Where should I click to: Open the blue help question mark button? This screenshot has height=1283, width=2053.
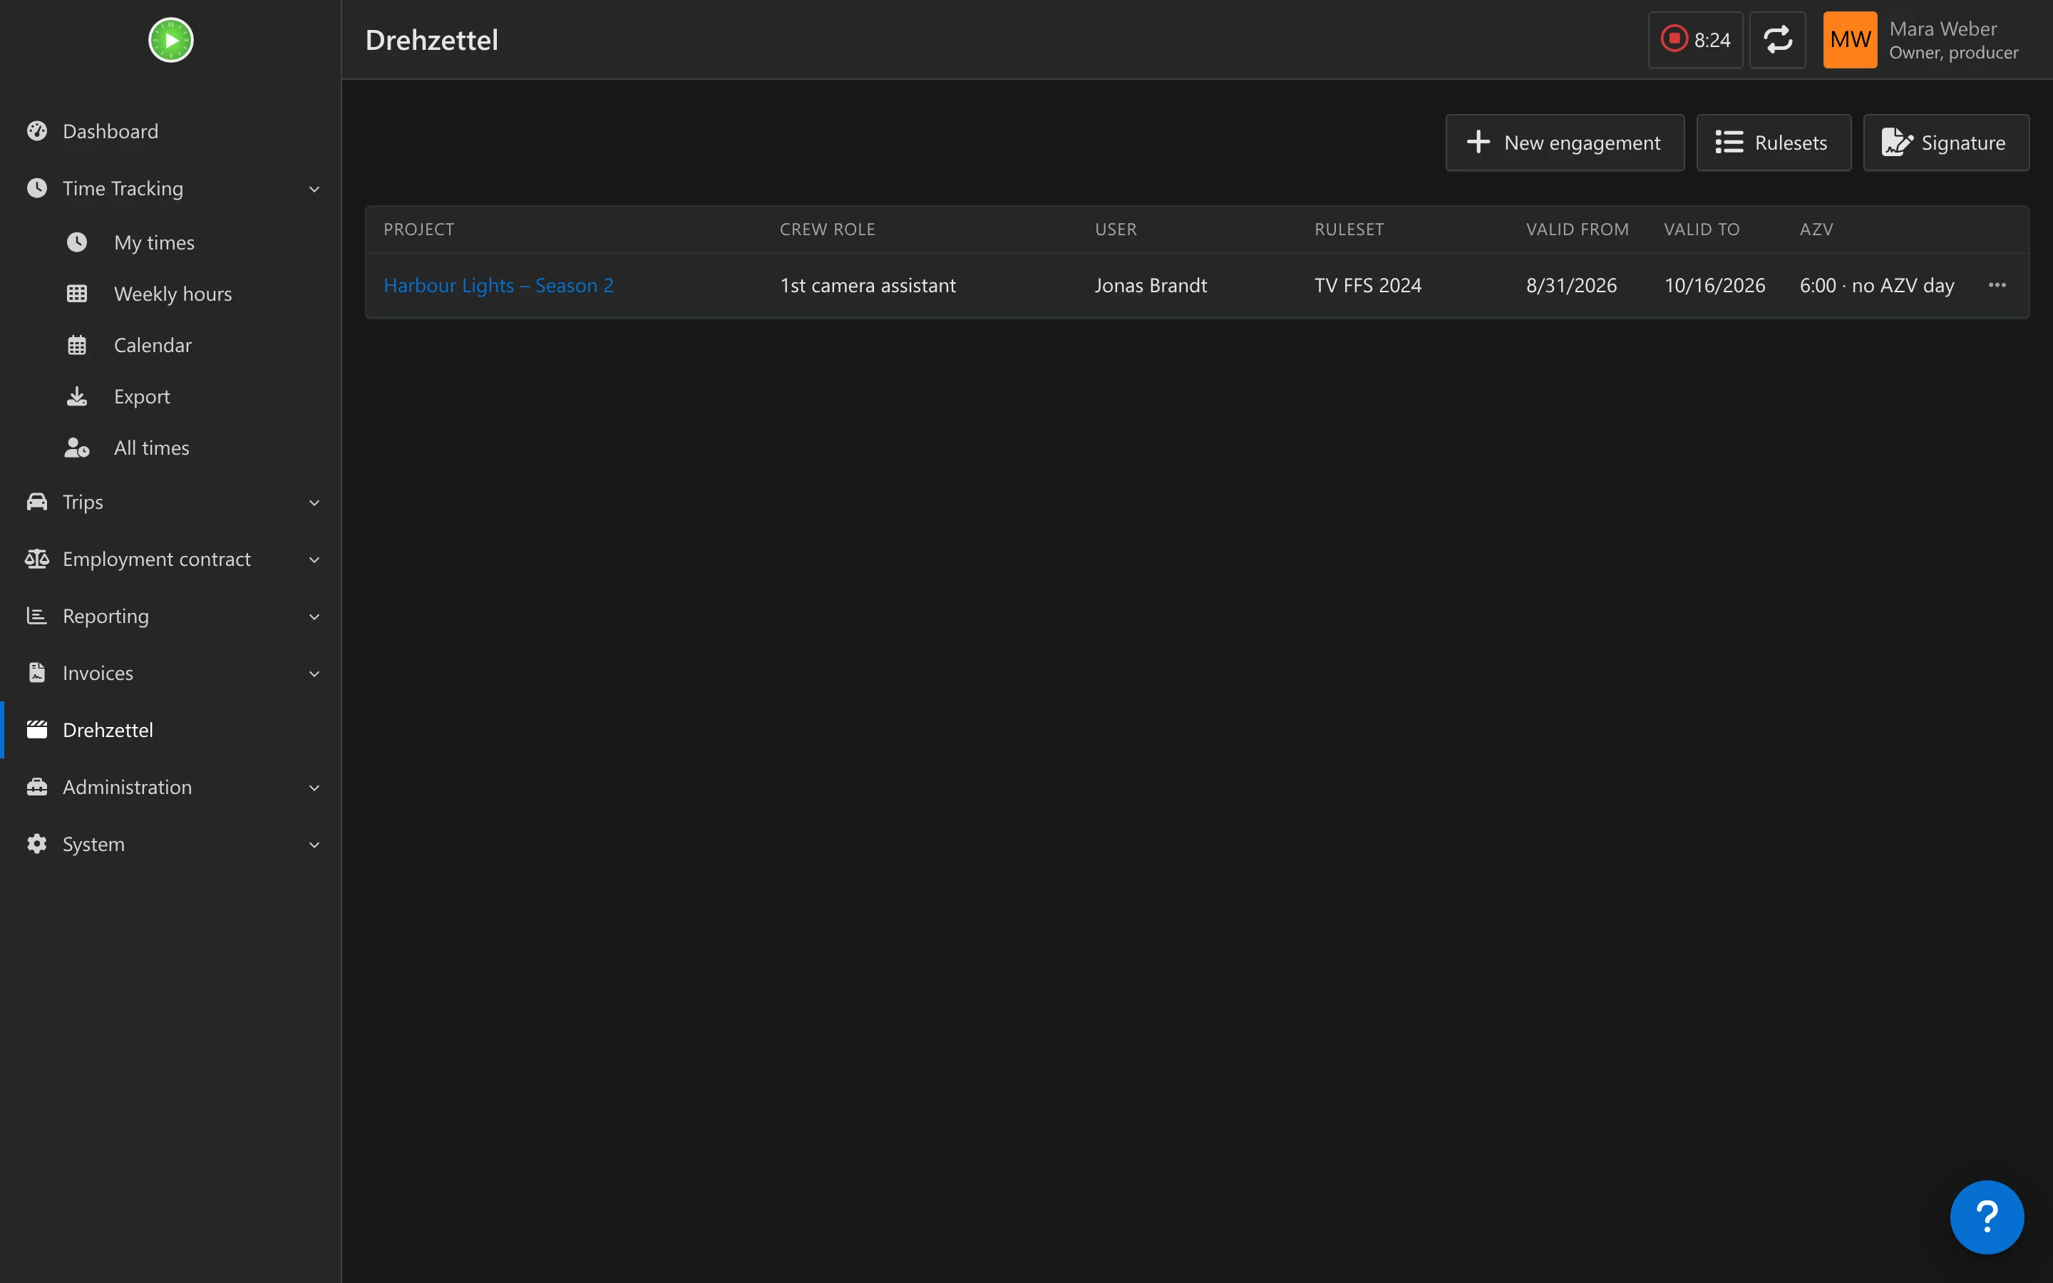[x=1986, y=1217]
